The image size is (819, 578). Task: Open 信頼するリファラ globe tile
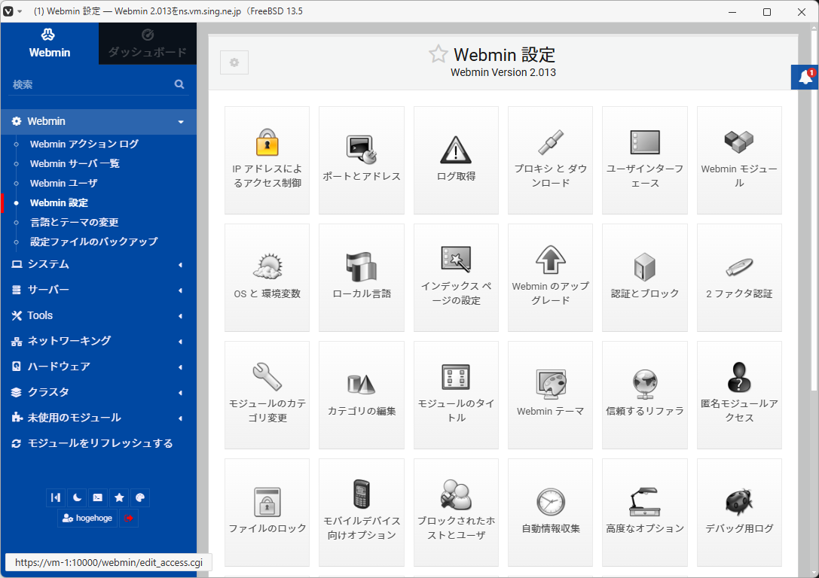pyautogui.click(x=645, y=395)
